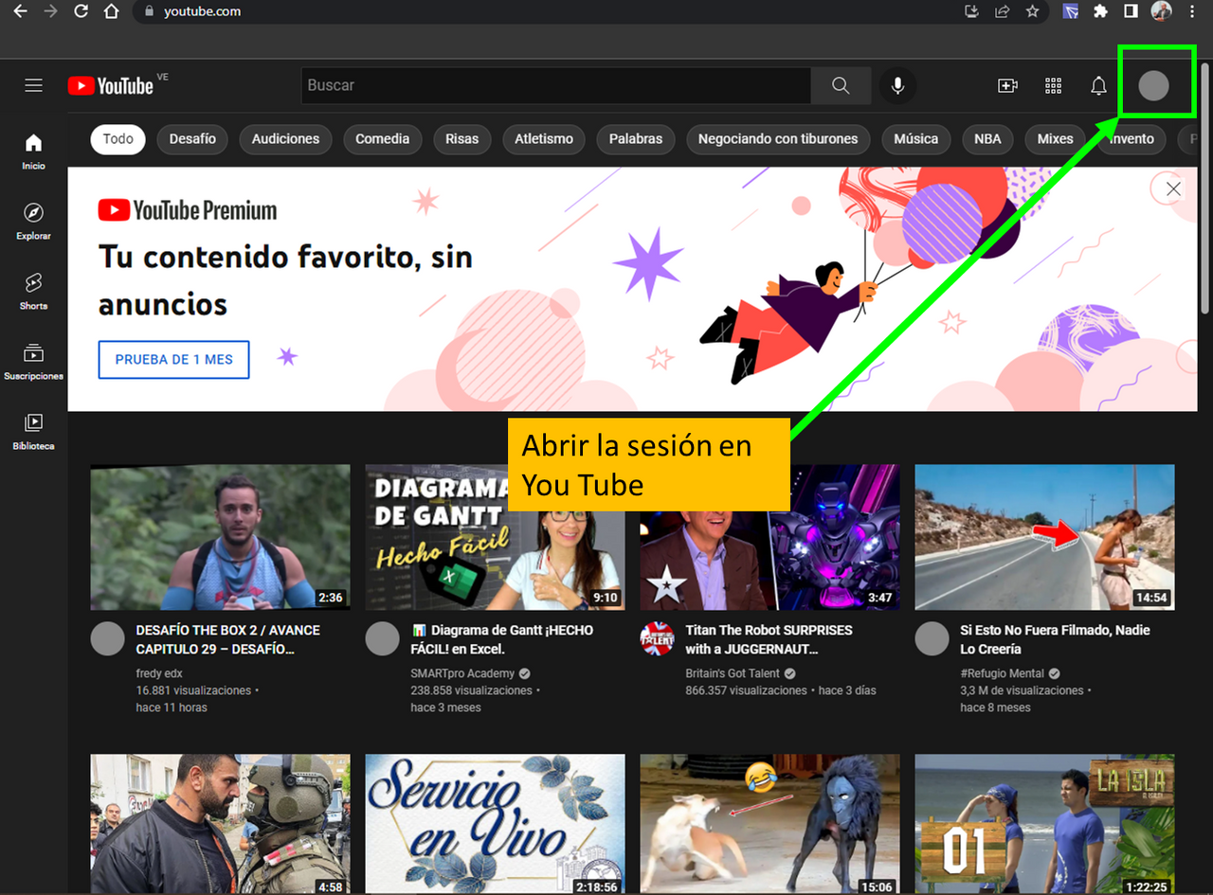Image resolution: width=1213 pixels, height=895 pixels.
Task: Open Suscripciones in sidebar
Action: pos(34,362)
